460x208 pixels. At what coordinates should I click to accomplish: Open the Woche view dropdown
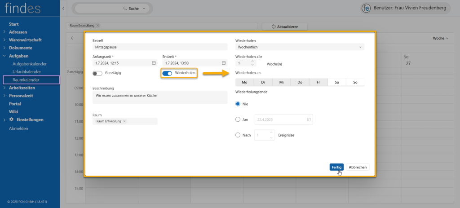440,38
